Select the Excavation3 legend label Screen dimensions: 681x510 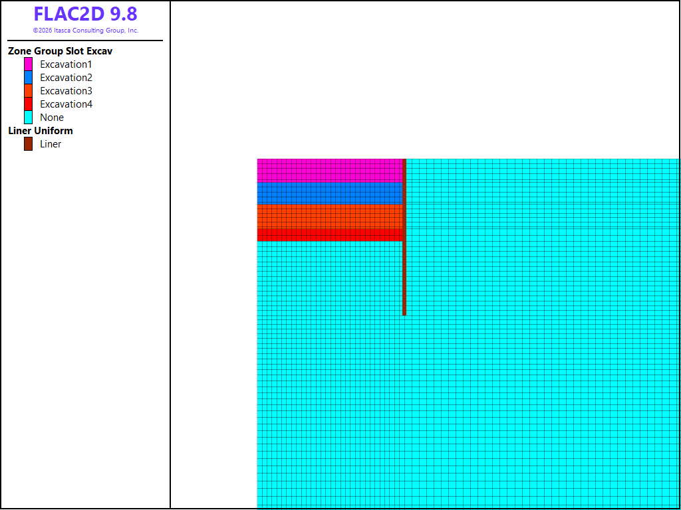click(66, 91)
